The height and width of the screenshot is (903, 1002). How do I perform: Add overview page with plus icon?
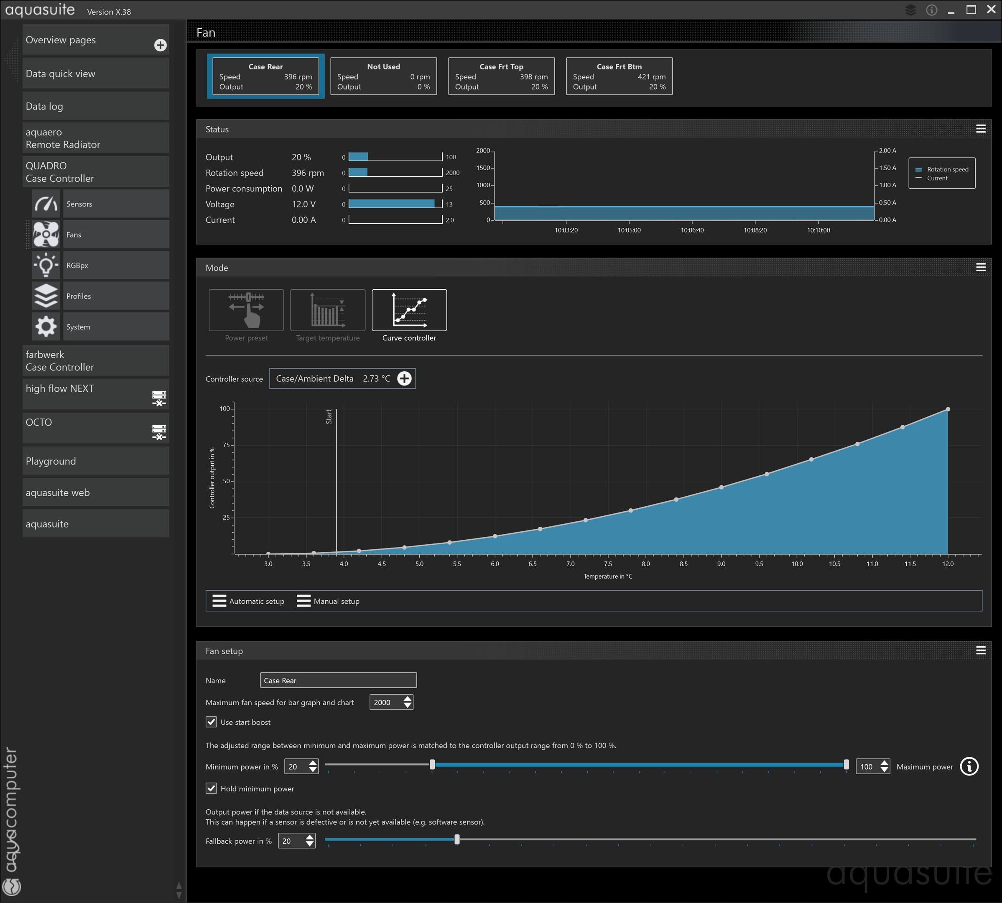tap(160, 45)
